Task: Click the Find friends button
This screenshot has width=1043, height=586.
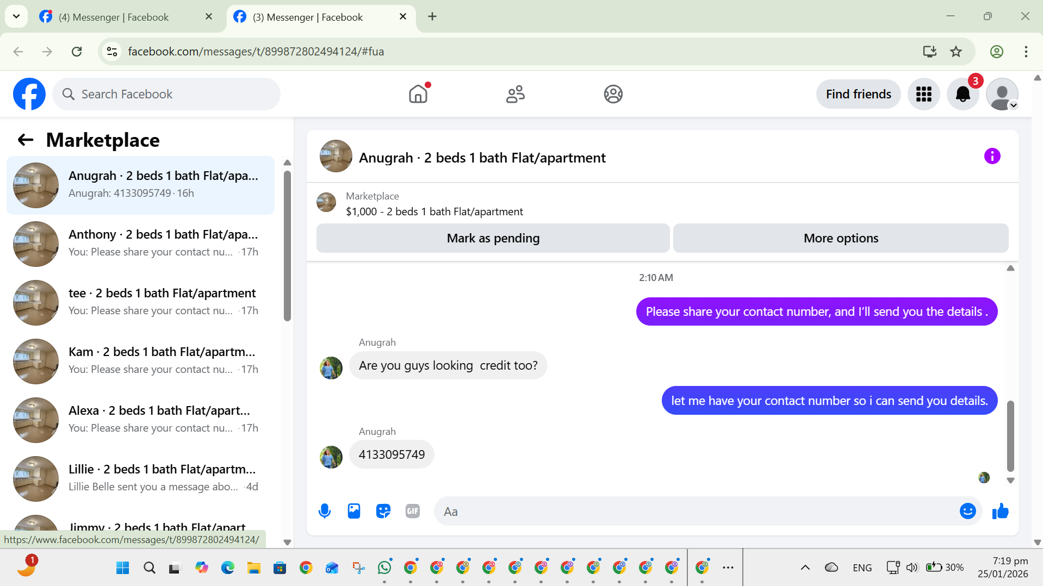Action: tap(858, 94)
